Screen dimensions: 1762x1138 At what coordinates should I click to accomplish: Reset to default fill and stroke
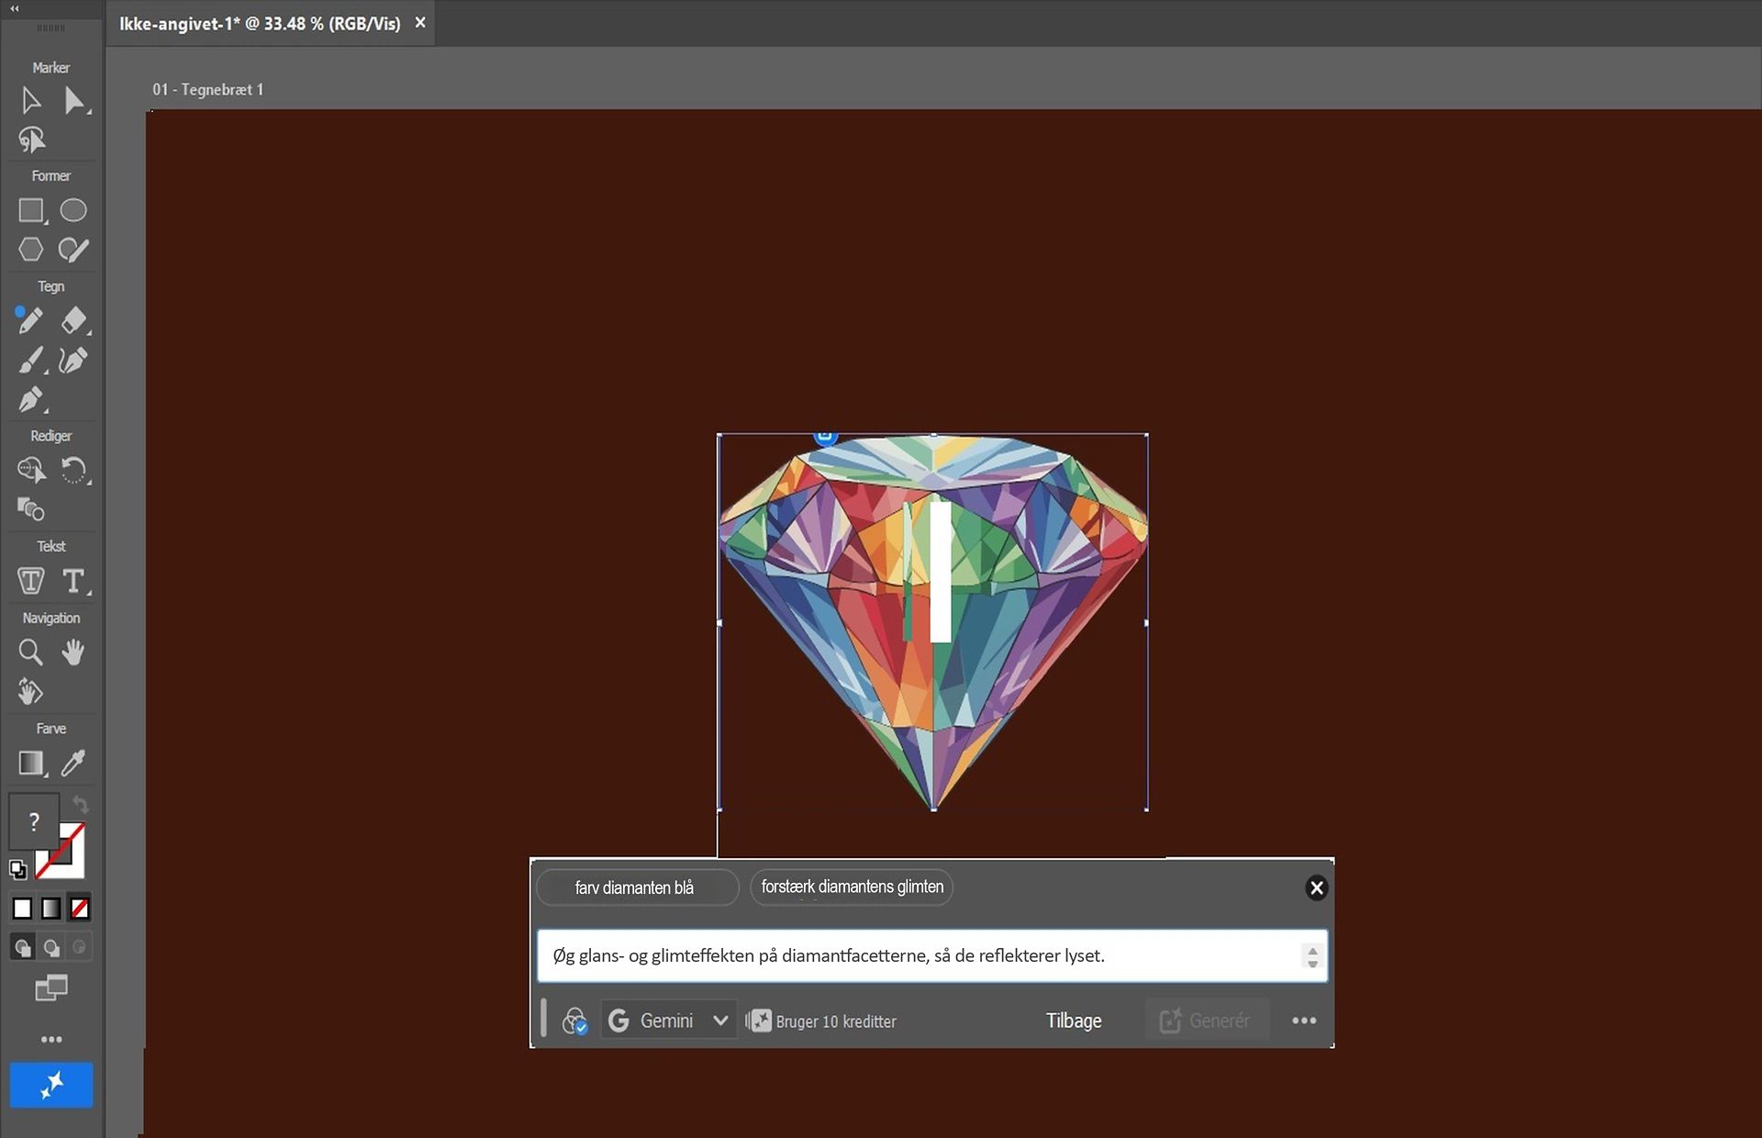click(18, 868)
